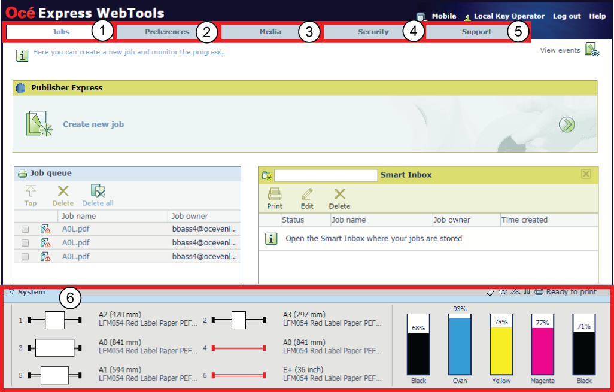
Task: Click the "E+ (36 inch)" roll 6 label
Action: point(303,370)
